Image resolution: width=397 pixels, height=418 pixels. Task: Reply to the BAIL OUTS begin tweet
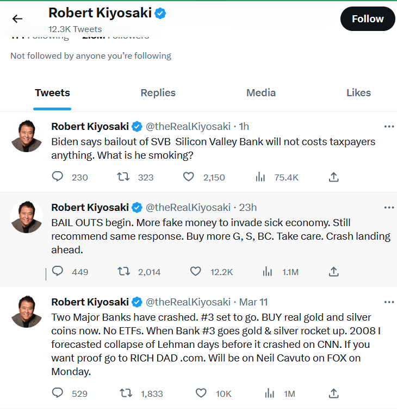coord(57,271)
